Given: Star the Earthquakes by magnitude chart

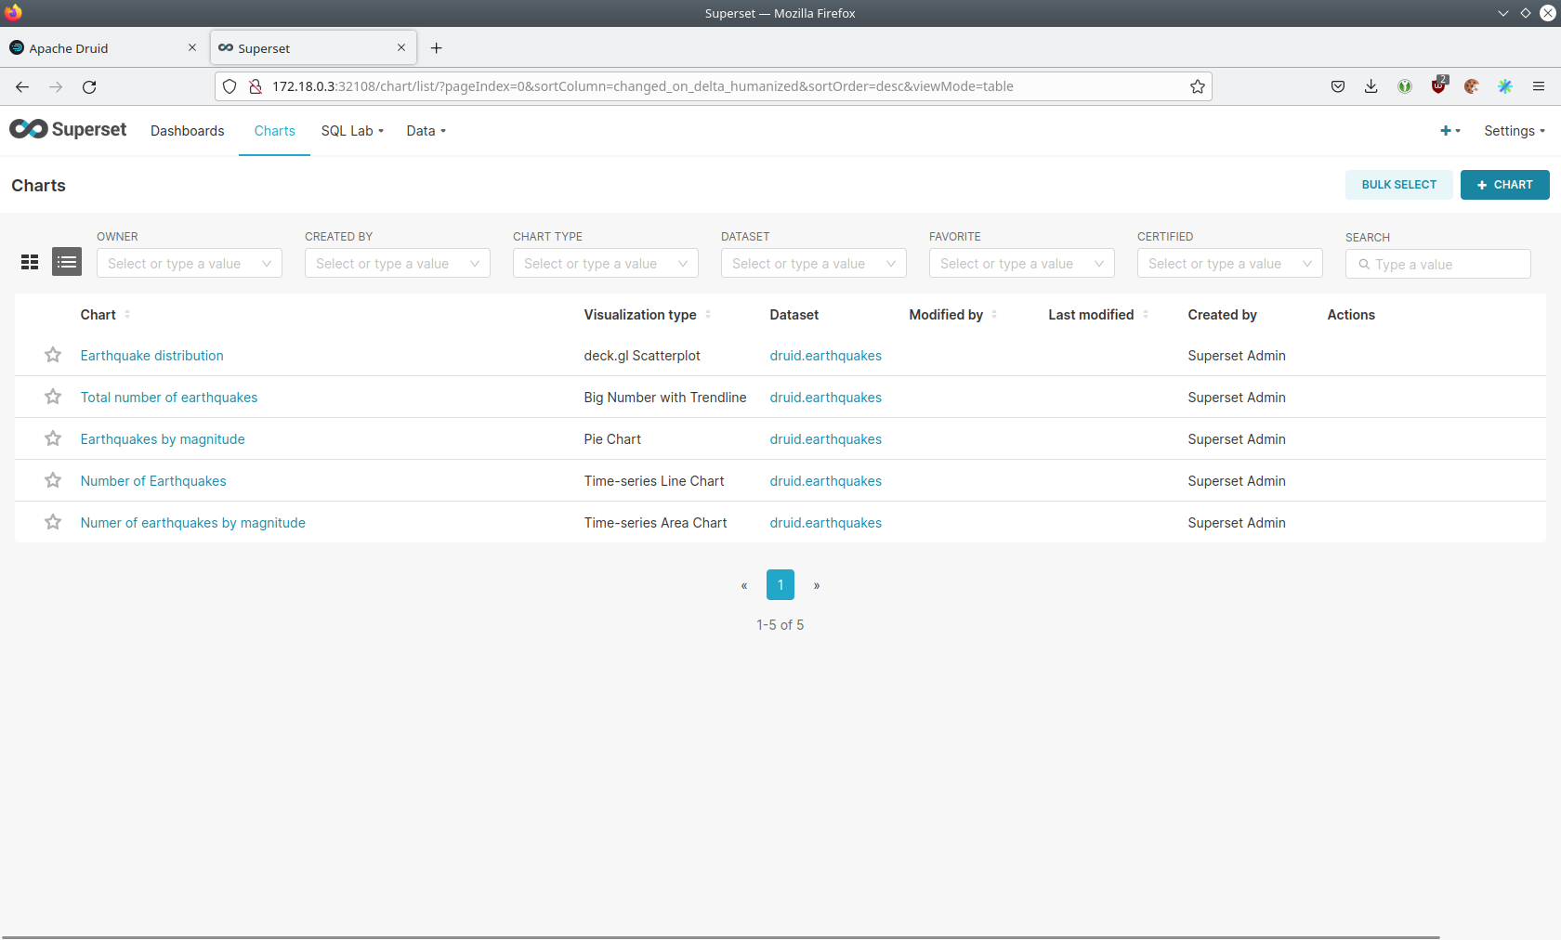Looking at the screenshot, I should (x=53, y=438).
